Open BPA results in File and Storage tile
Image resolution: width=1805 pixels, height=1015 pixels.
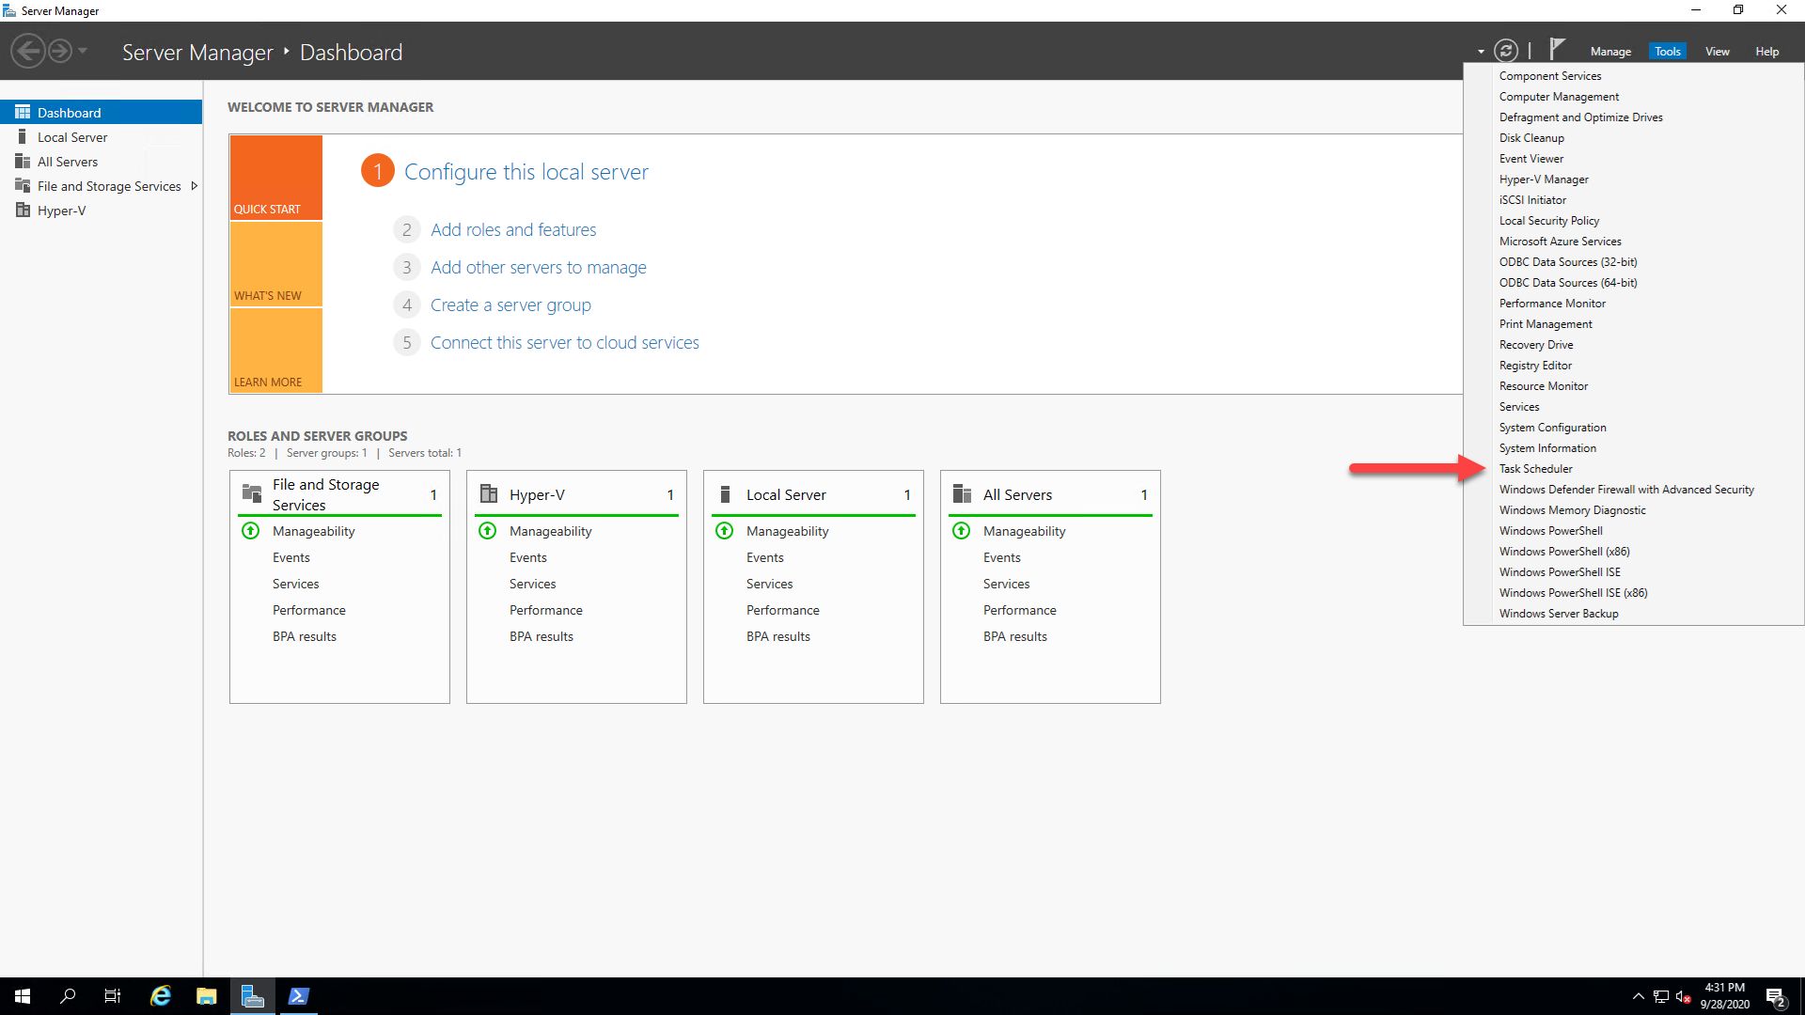coord(305,636)
